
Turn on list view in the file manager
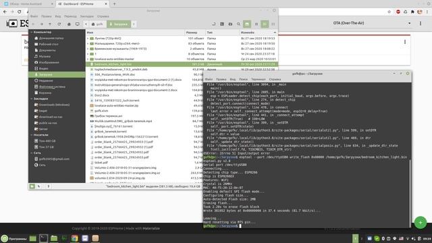(x=265, y=24)
